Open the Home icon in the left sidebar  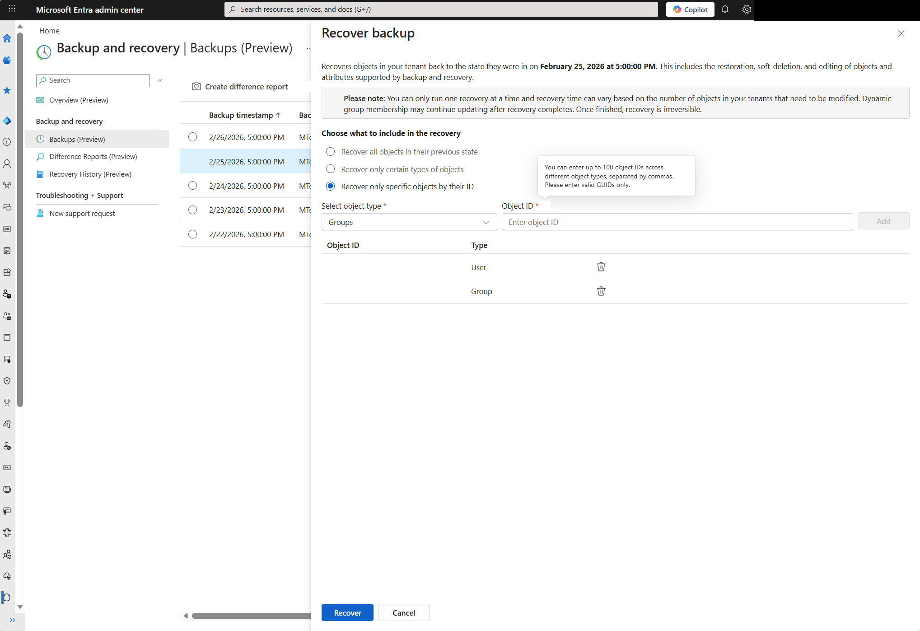7,39
